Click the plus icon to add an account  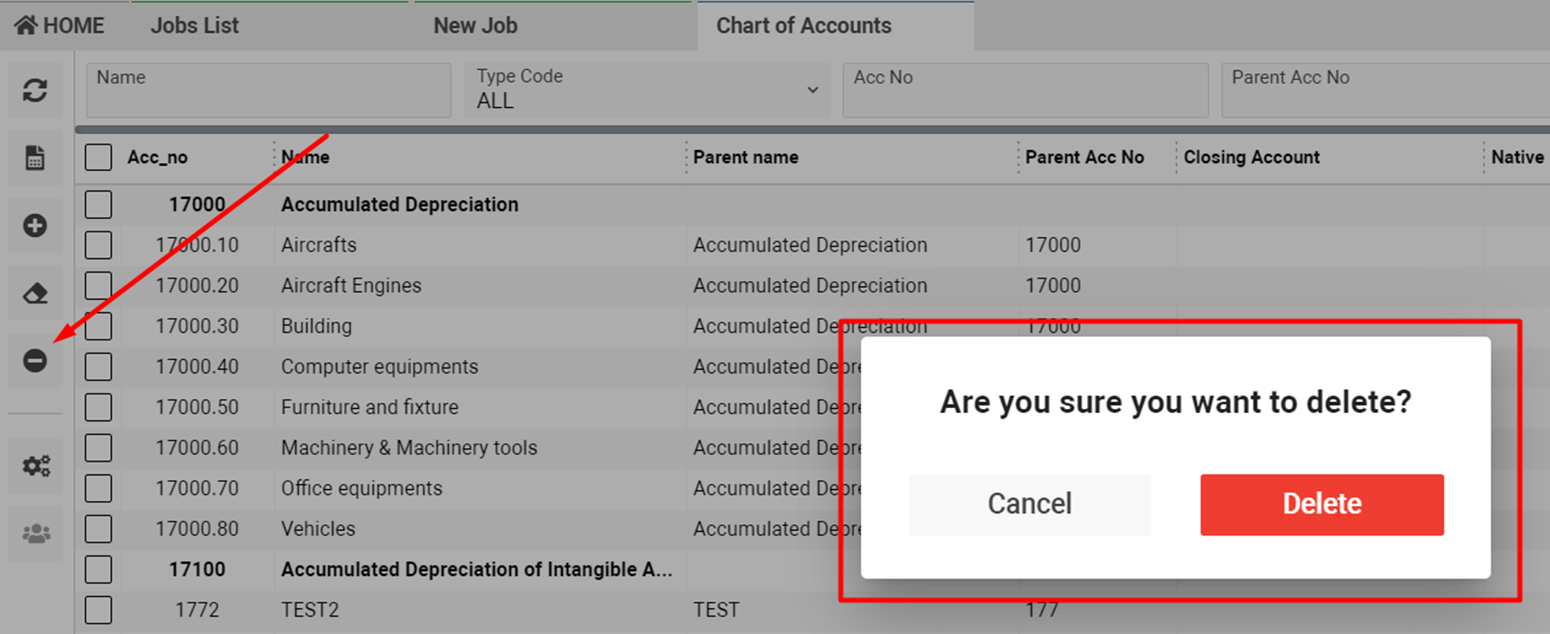click(35, 226)
